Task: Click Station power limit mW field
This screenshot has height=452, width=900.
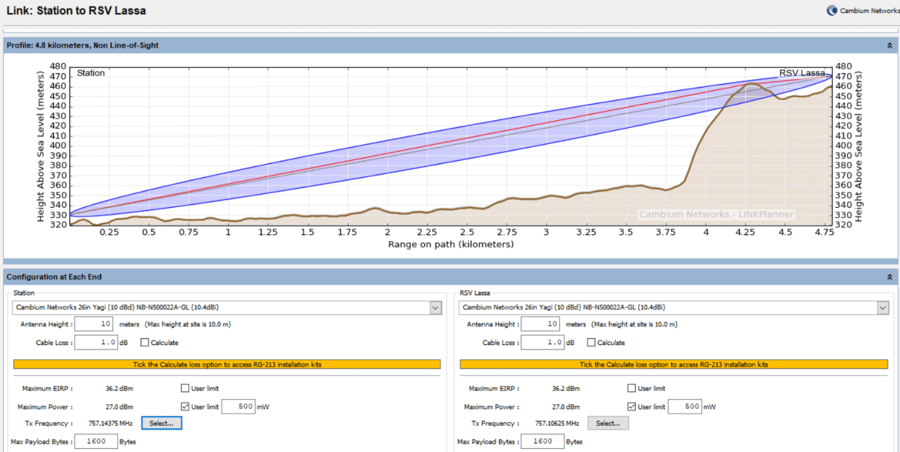Action: 237,407
